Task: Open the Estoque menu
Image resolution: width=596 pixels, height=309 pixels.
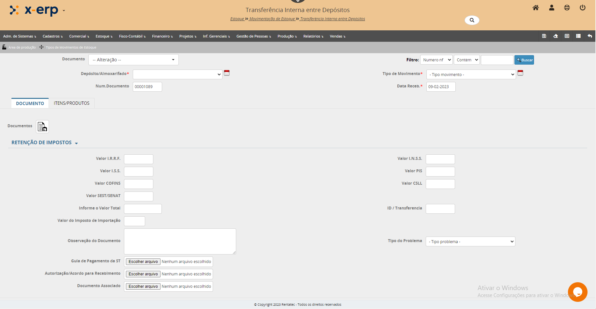Action: click(x=104, y=36)
